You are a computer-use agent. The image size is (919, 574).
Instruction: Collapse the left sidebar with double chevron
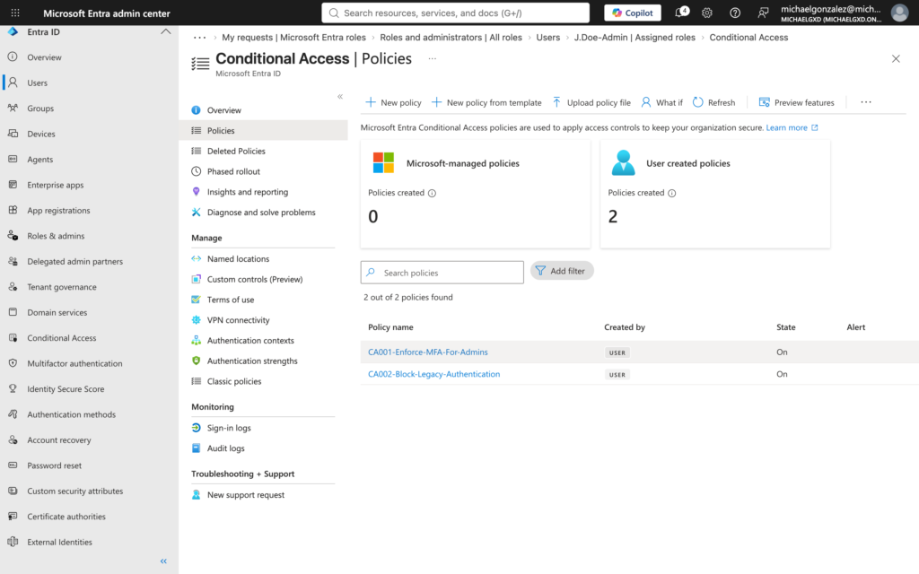[163, 561]
